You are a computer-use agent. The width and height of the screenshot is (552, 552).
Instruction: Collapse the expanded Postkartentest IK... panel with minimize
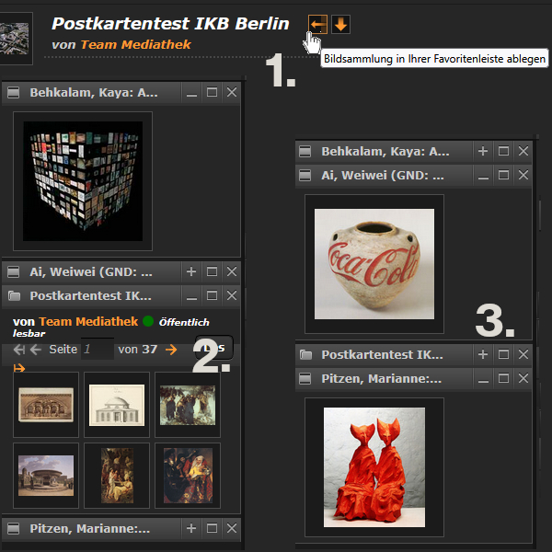point(191,295)
